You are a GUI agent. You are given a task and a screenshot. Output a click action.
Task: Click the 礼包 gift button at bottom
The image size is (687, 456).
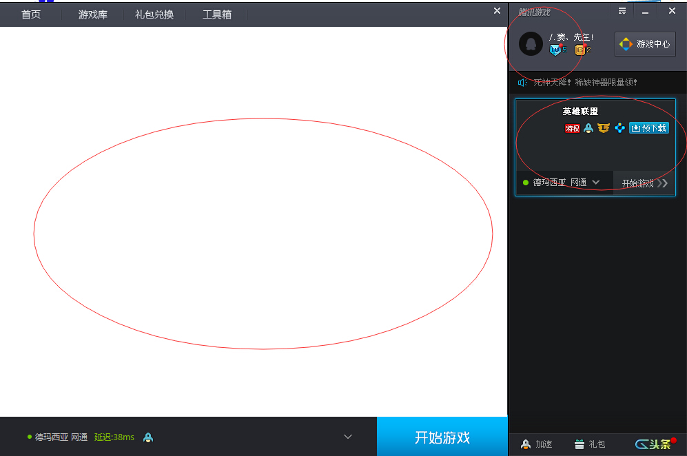(590, 444)
